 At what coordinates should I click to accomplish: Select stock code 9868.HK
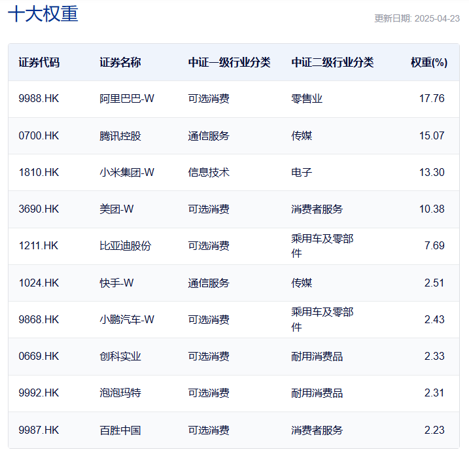point(39,319)
